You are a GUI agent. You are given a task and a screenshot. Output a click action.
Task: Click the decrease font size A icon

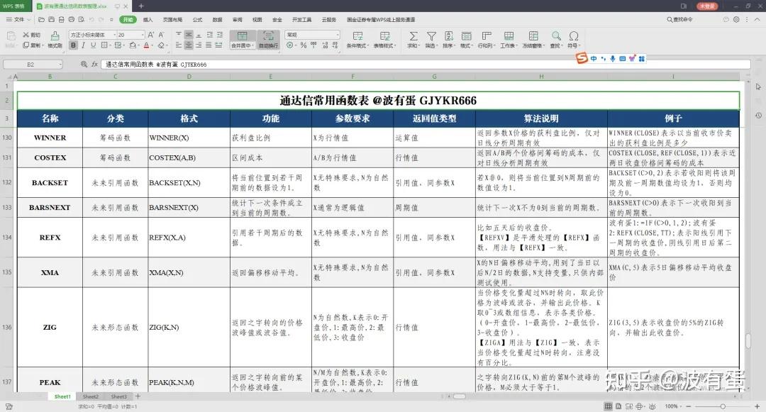[161, 35]
